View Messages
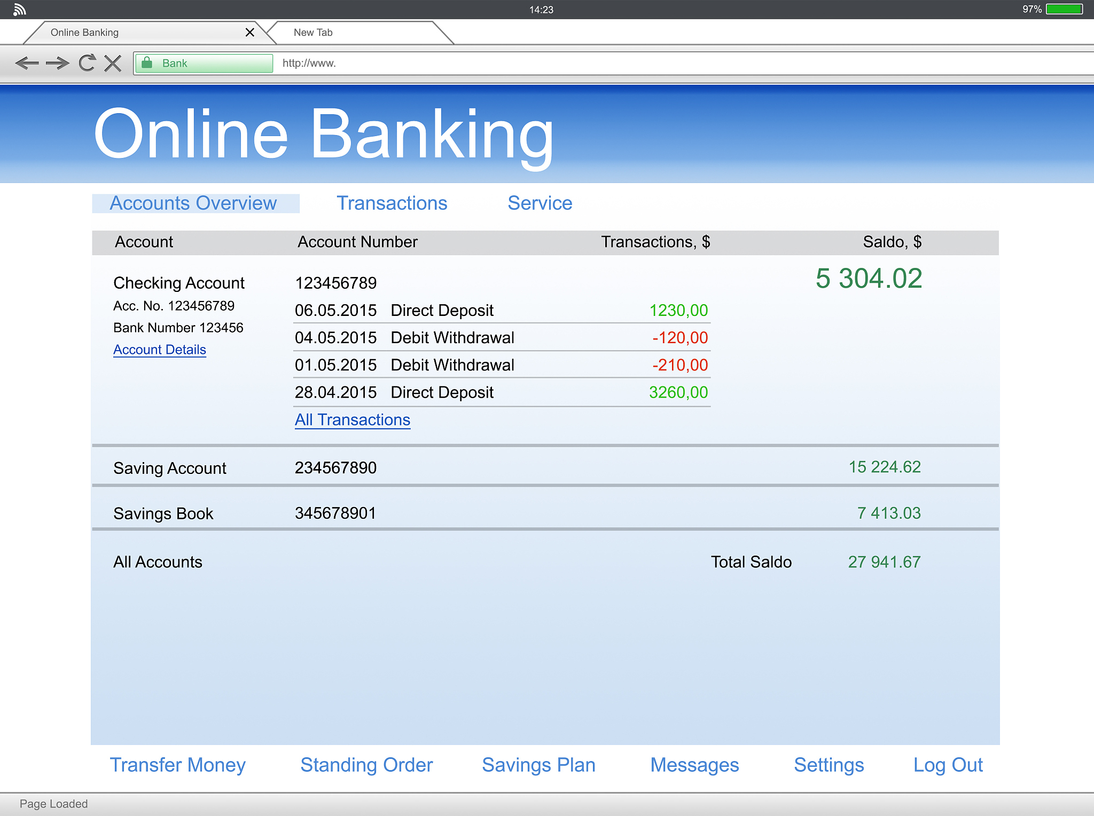The image size is (1094, 816). tap(694, 765)
